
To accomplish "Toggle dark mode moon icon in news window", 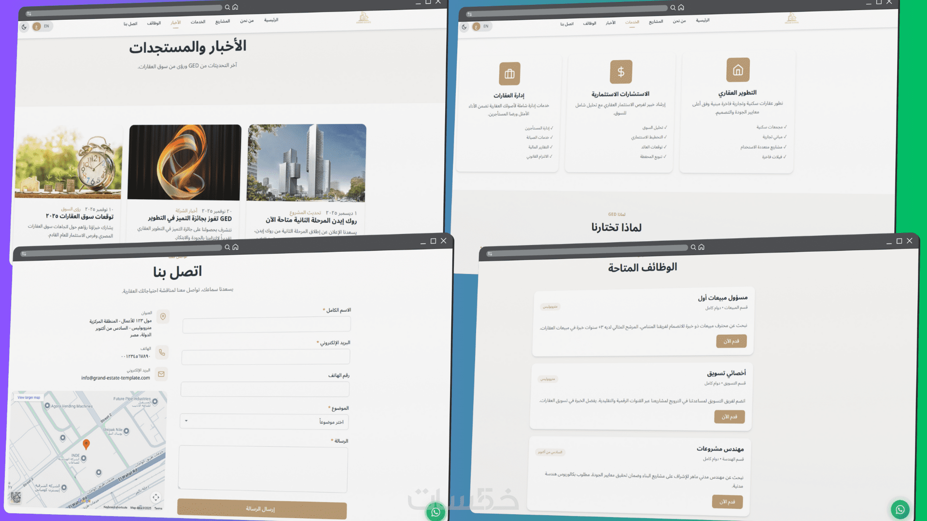I will point(24,27).
